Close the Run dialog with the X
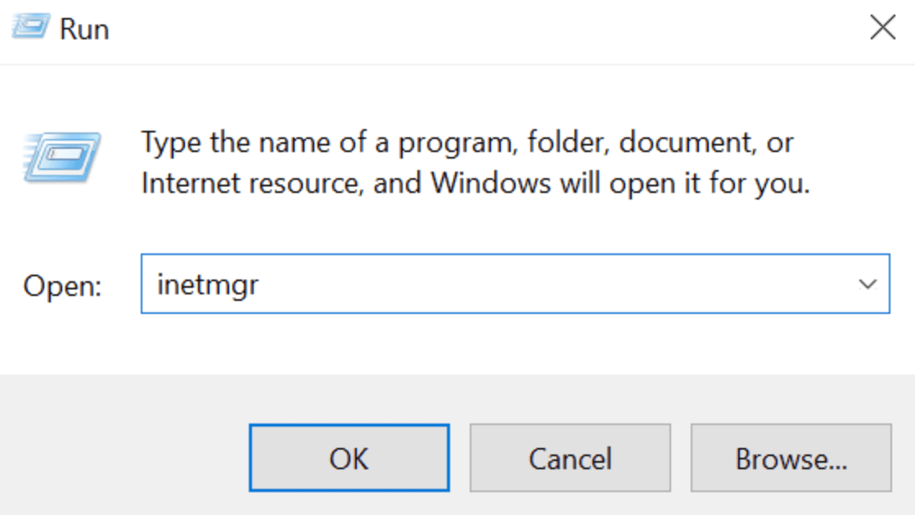 tap(882, 29)
